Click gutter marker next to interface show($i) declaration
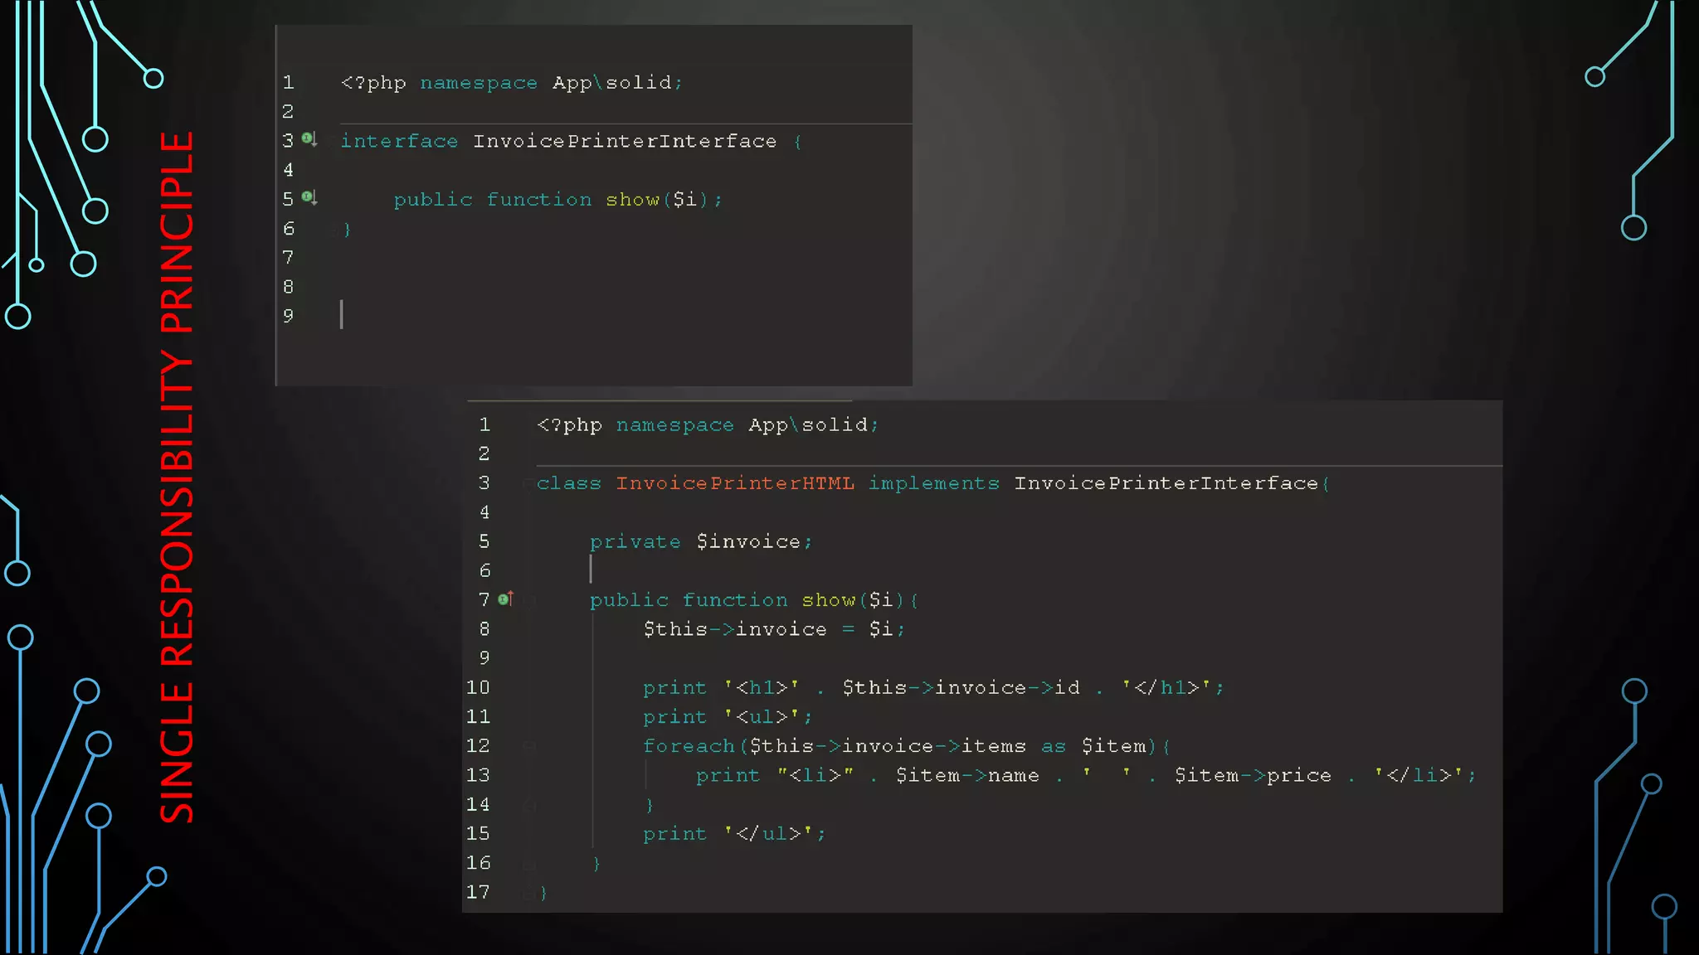 tap(309, 197)
